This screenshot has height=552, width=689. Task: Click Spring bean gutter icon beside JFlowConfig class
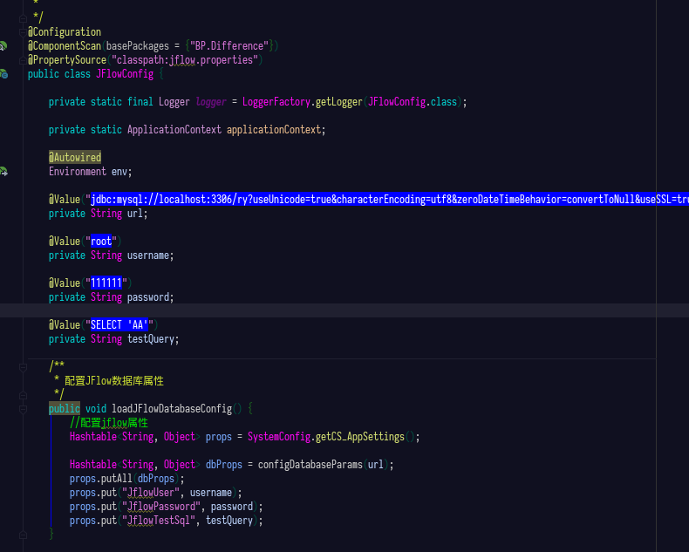point(3,74)
